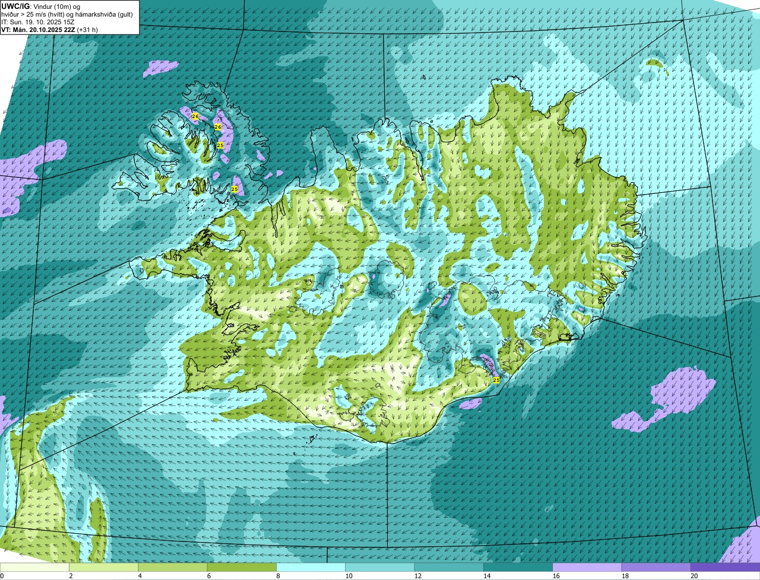Click the scale label '10'
760x580 pixels.
(349, 576)
